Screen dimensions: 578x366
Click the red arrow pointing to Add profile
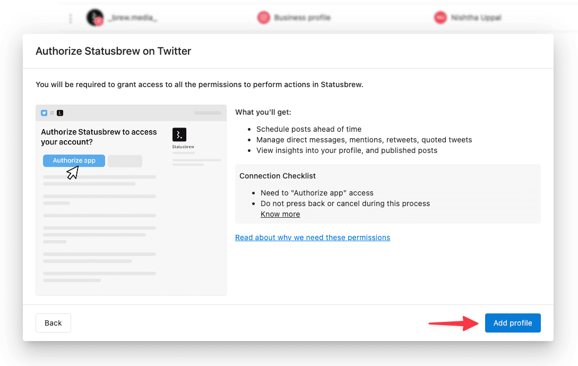(453, 323)
